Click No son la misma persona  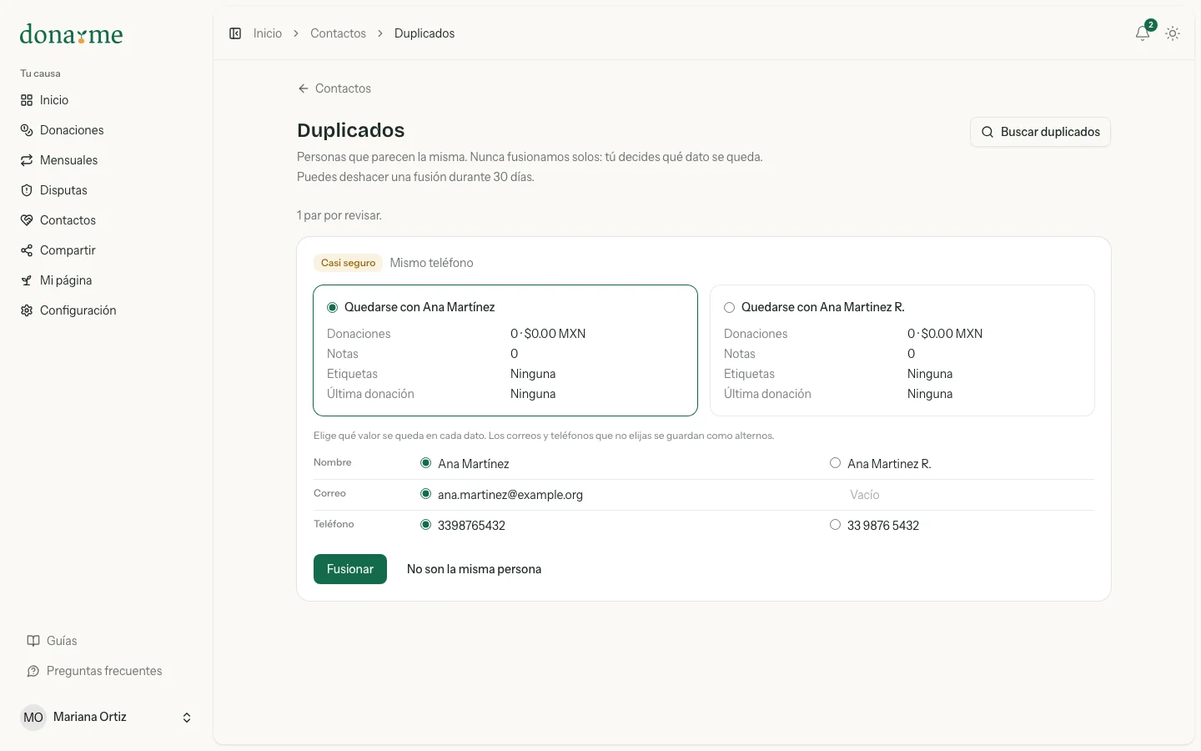pos(474,569)
